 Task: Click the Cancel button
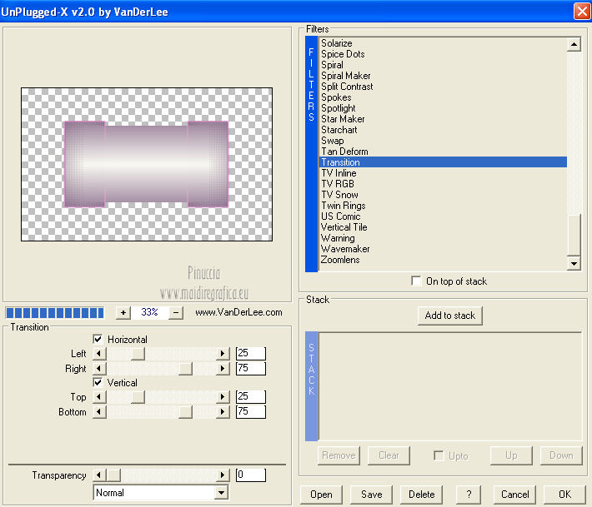514,495
